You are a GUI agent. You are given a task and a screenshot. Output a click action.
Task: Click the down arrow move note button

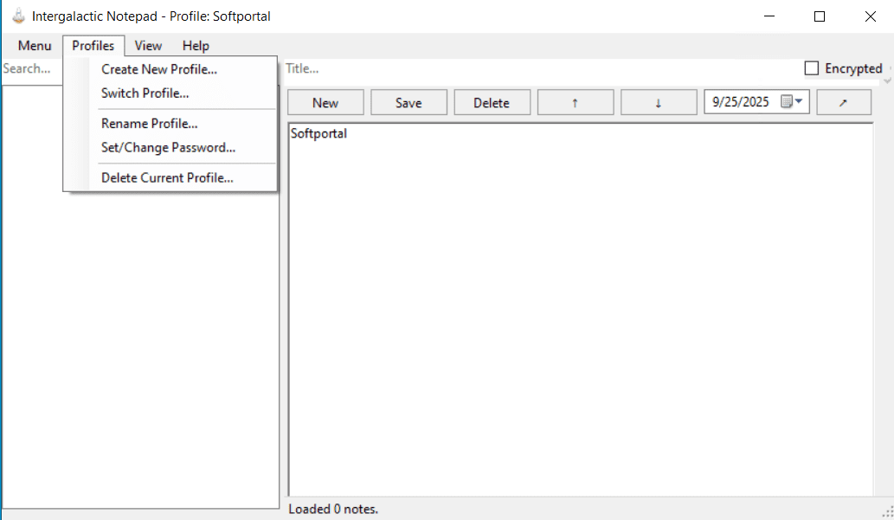659,103
